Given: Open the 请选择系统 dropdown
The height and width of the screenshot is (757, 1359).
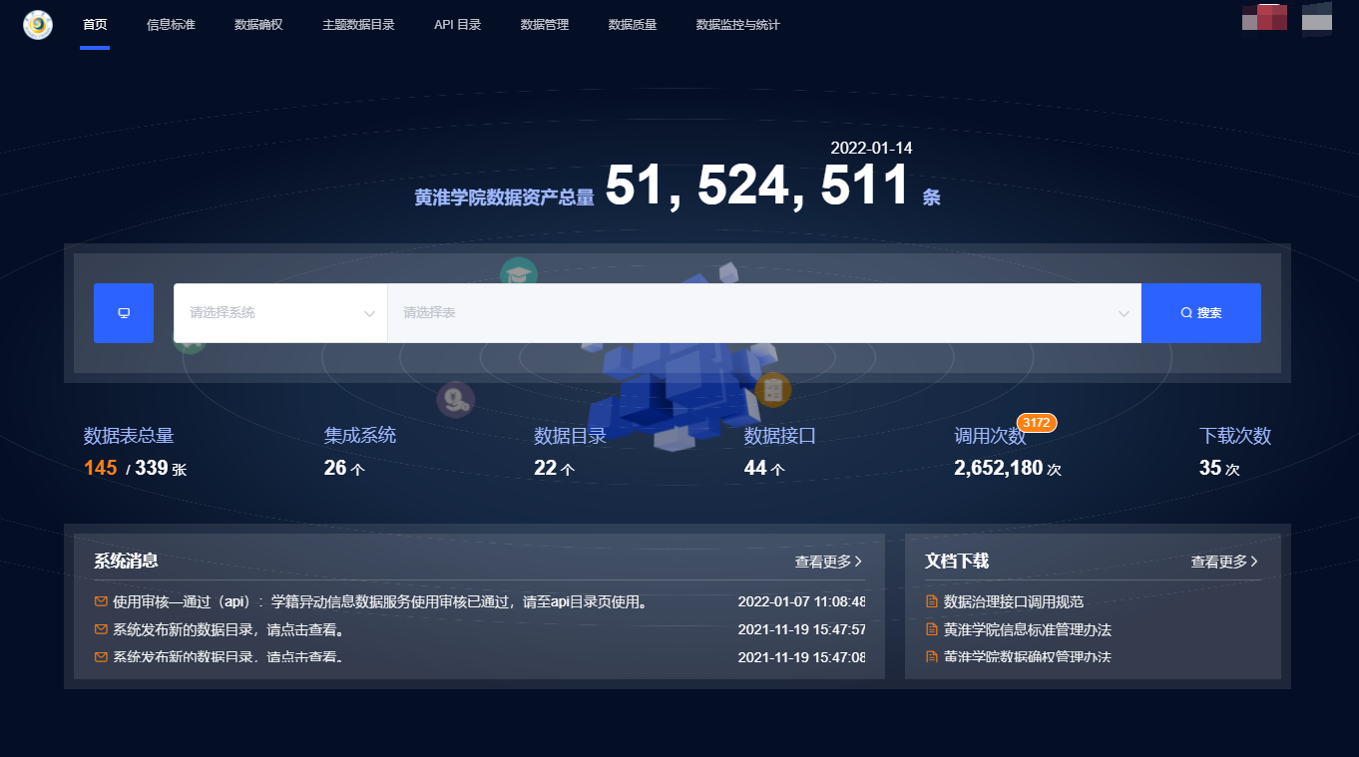Looking at the screenshot, I should tap(279, 312).
